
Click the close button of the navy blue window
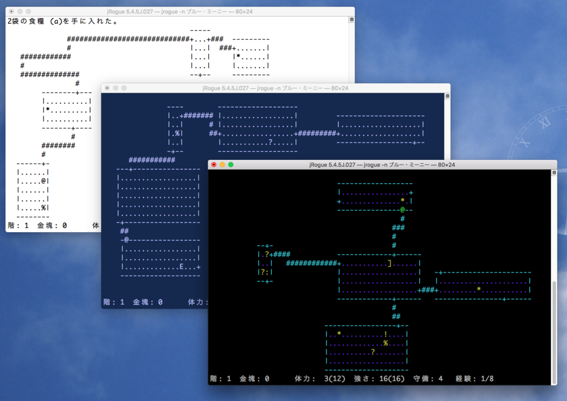[x=107, y=88]
